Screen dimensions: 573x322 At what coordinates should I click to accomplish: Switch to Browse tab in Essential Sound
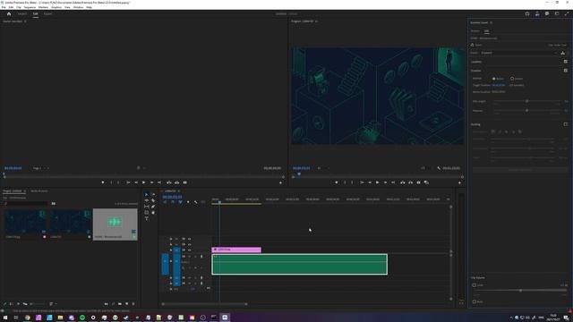pyautogui.click(x=475, y=31)
